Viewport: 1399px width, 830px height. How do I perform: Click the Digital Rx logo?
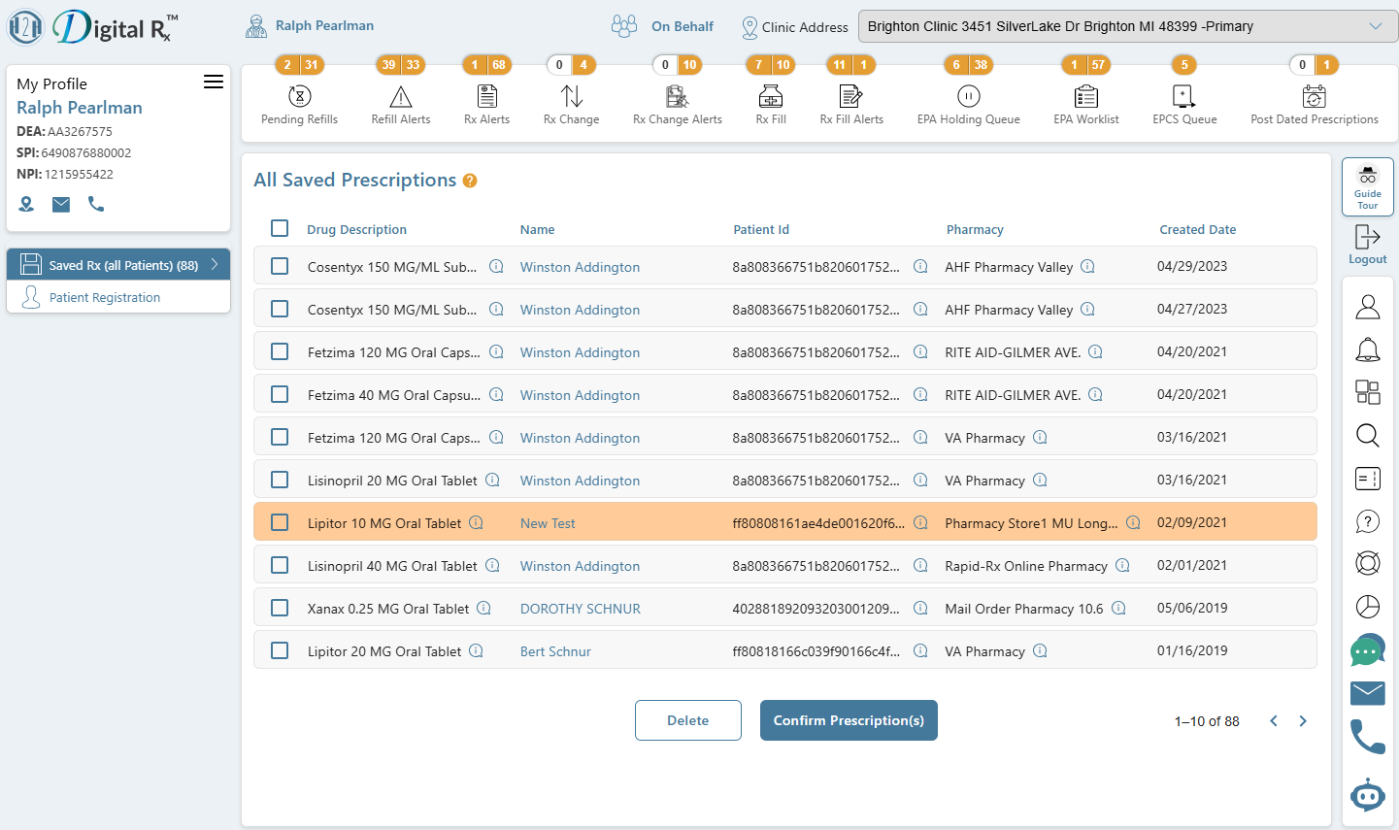[93, 27]
